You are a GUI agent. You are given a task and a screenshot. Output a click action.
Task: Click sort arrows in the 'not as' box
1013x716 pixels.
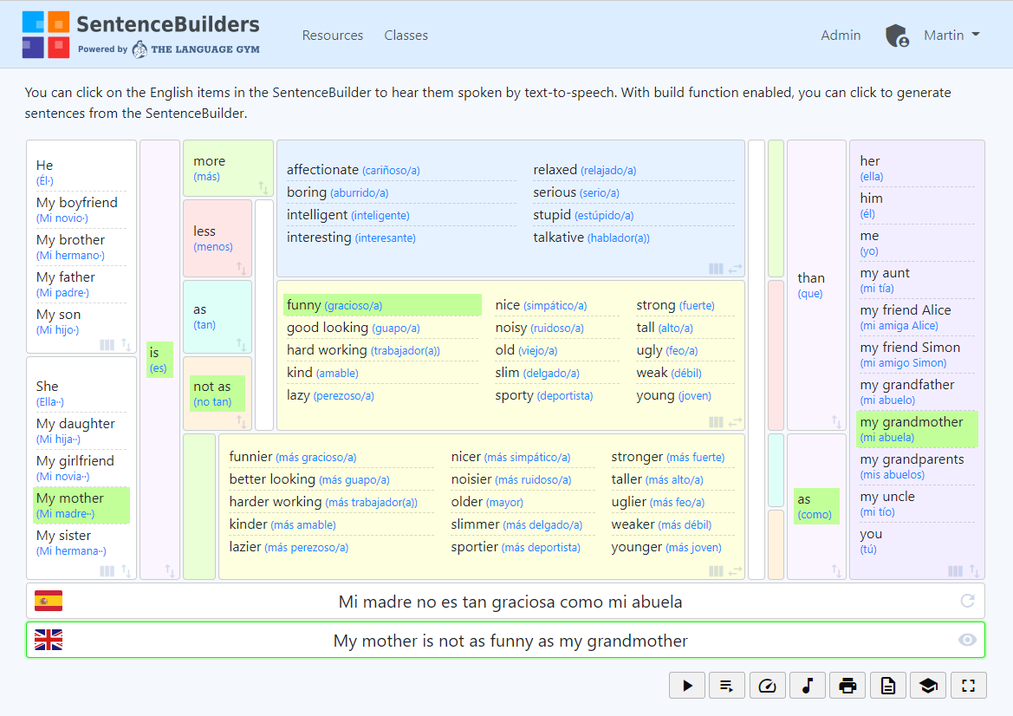(241, 421)
